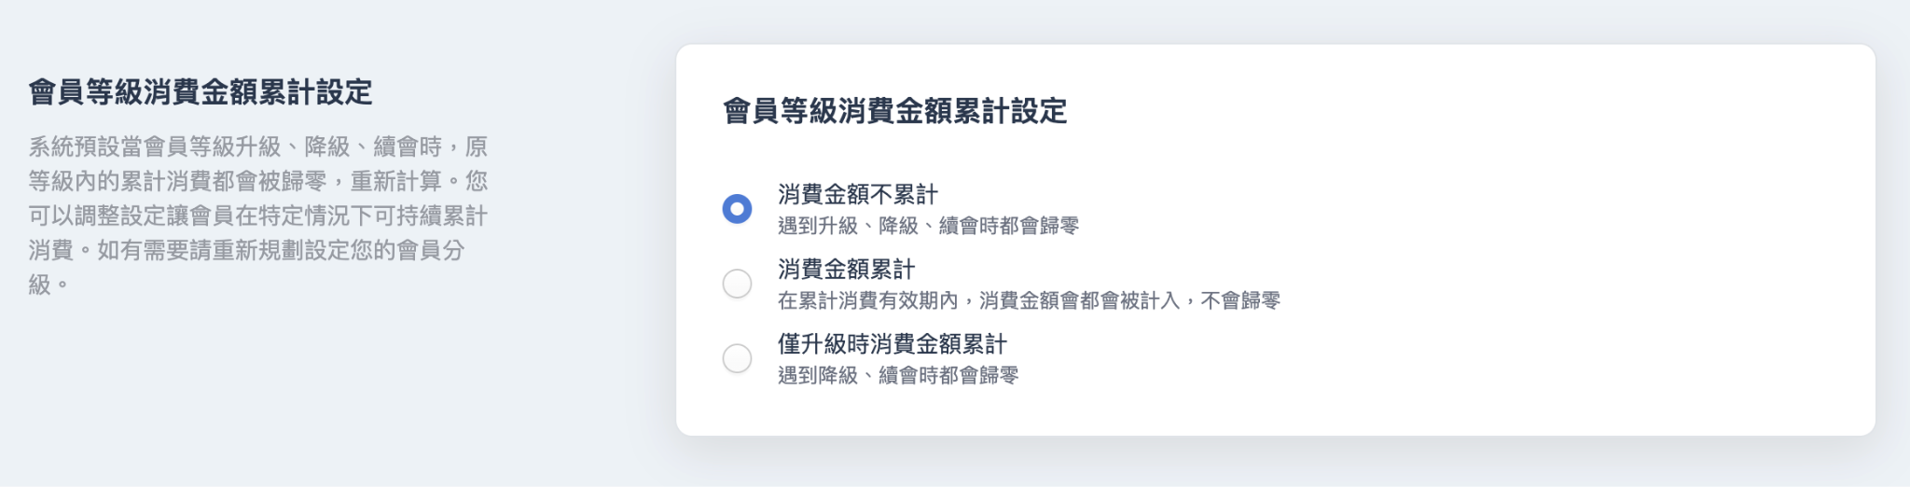1910x487 pixels.
Task: Click description 遇到升級、降級、續會時都會歸零
Action: [928, 226]
